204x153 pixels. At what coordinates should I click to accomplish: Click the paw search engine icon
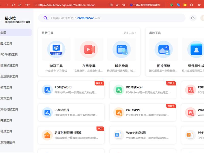click(x=131, y=5)
